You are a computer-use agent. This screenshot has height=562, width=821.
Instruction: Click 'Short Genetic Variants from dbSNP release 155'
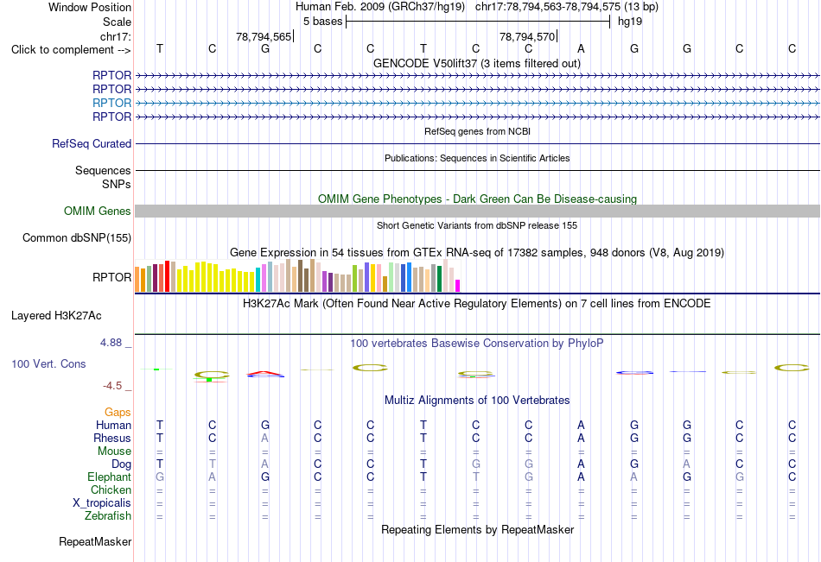point(477,225)
